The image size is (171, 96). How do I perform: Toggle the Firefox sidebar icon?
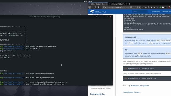pyautogui.click(x=149, y=7)
